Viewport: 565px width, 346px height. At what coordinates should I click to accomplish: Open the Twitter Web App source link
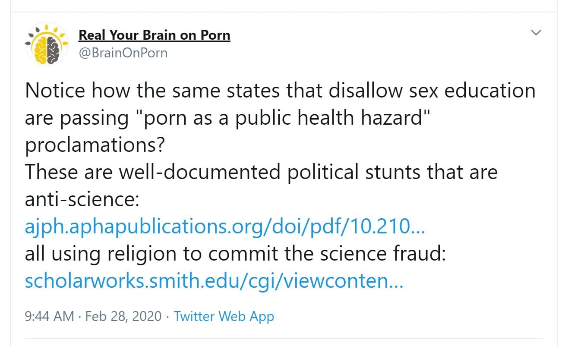coord(224,316)
